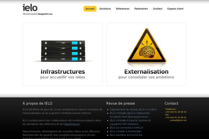
Task: Follow the OpenSource link
Action: tap(72, 124)
